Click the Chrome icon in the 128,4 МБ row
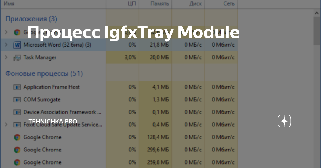The height and width of the screenshot is (168, 321). click(17, 137)
